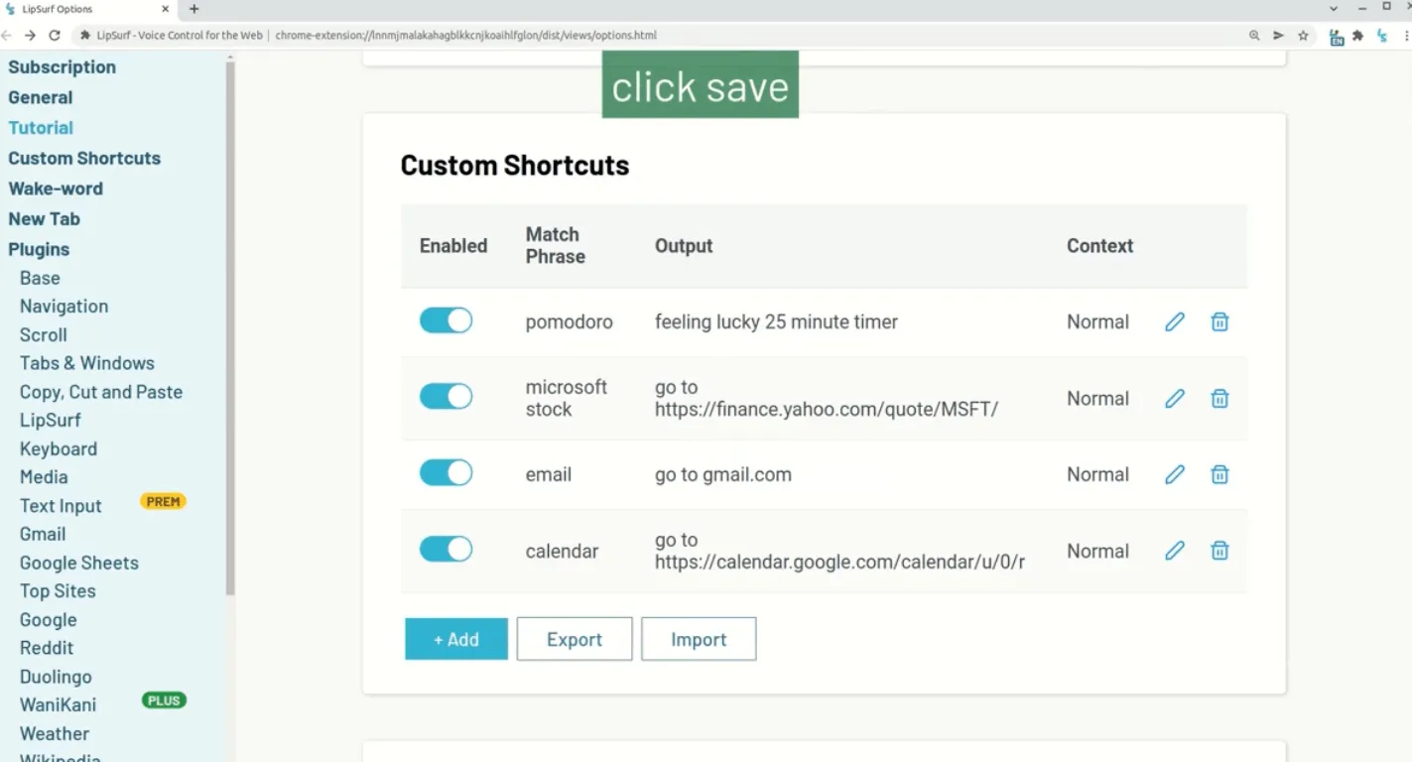
Task: Click the Context column header
Action: point(1099,245)
